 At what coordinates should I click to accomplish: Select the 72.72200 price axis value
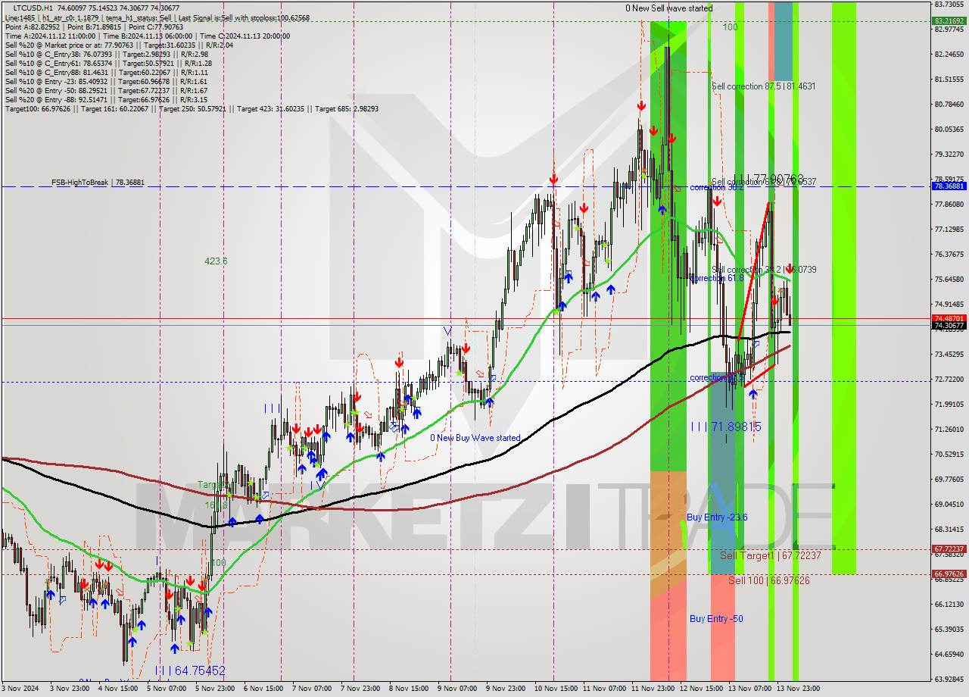[949, 379]
